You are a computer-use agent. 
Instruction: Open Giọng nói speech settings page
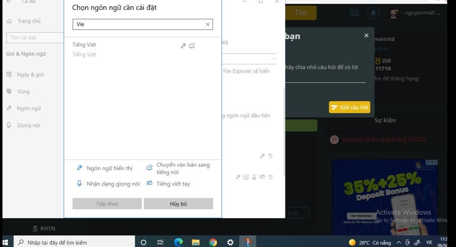[23, 125]
